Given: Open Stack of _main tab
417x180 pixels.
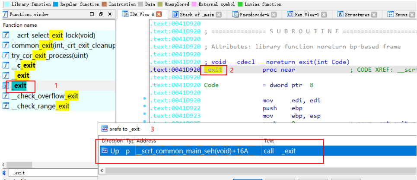Looking at the screenshot, I should coord(197,15).
